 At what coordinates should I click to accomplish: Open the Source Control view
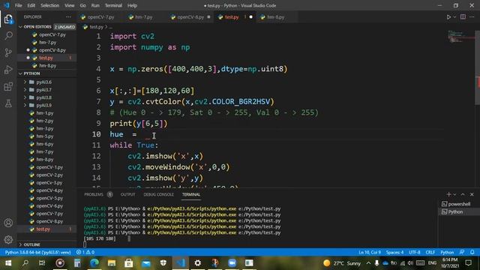(x=8, y=52)
